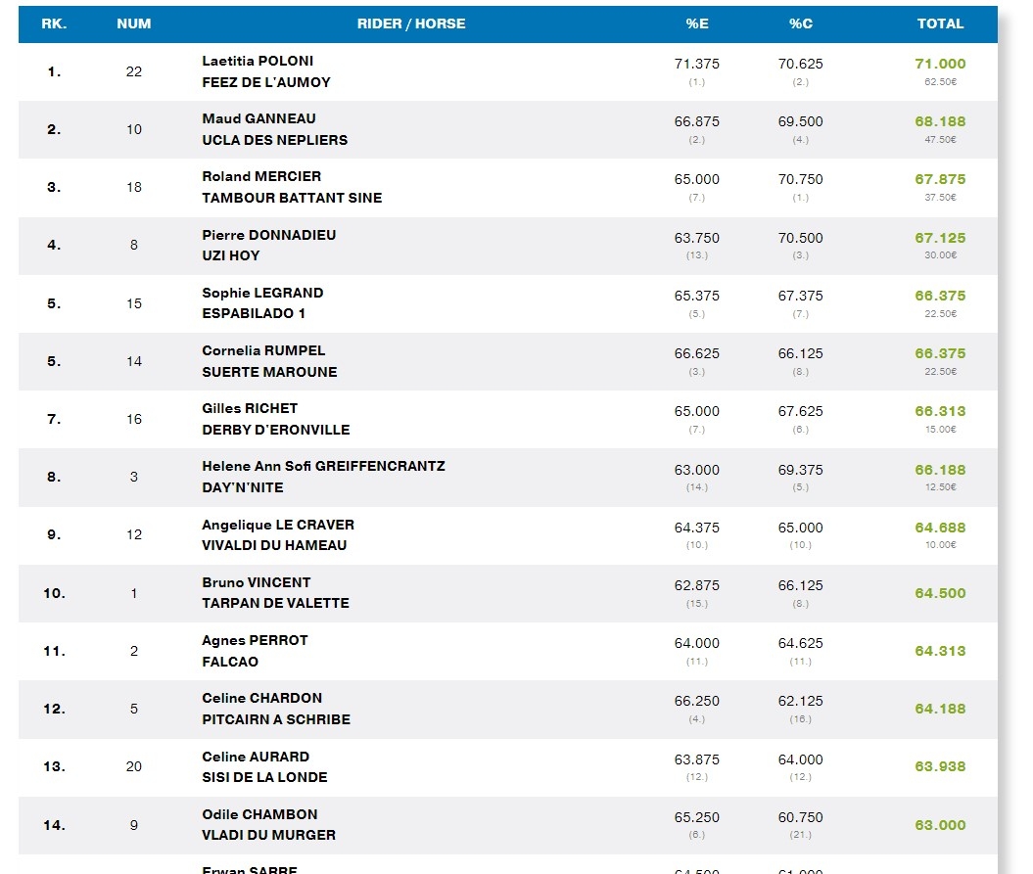Sort by the %E column header
1033x874 pixels.
(697, 23)
